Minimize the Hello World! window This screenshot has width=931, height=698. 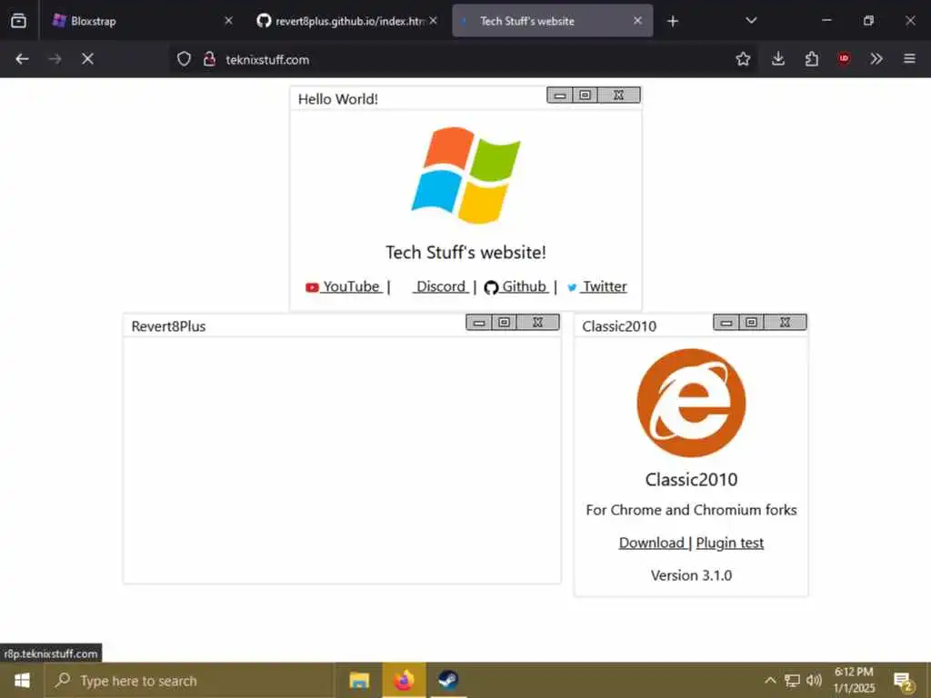point(559,95)
